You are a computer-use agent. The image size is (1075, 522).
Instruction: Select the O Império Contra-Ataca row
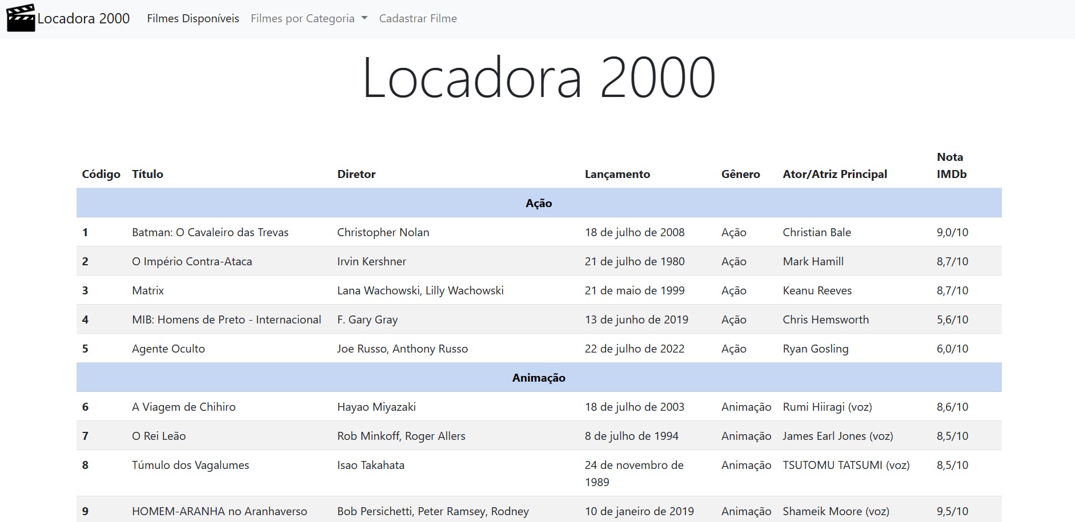coord(191,261)
